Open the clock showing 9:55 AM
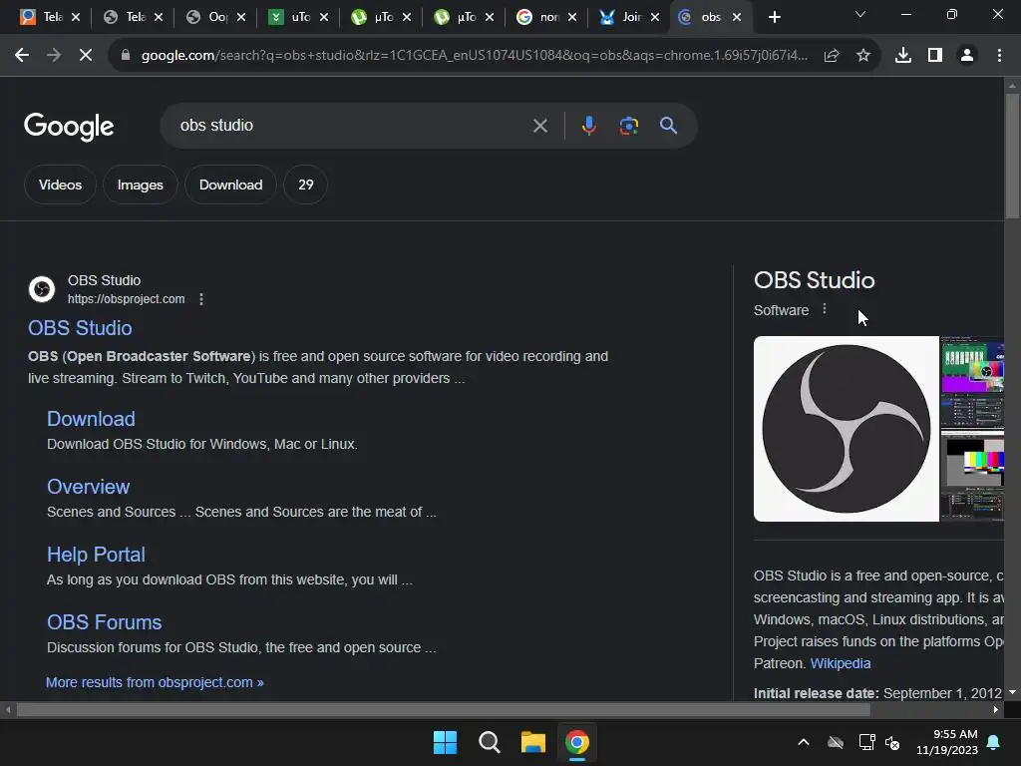1021x766 pixels. click(x=947, y=742)
